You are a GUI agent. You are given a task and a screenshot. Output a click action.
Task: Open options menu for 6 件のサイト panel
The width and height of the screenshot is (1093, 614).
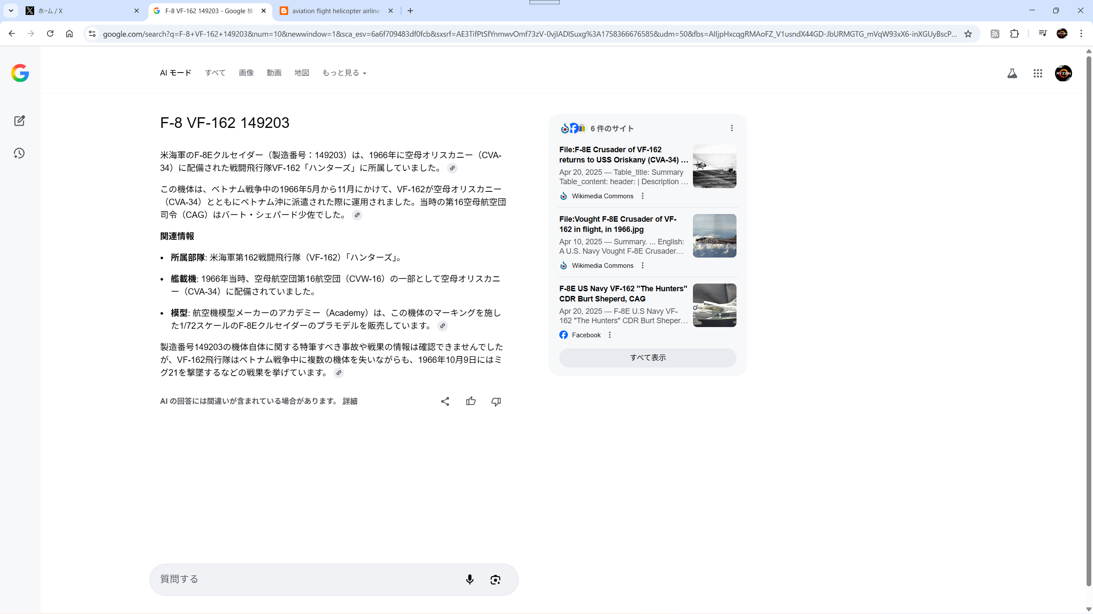tap(732, 128)
